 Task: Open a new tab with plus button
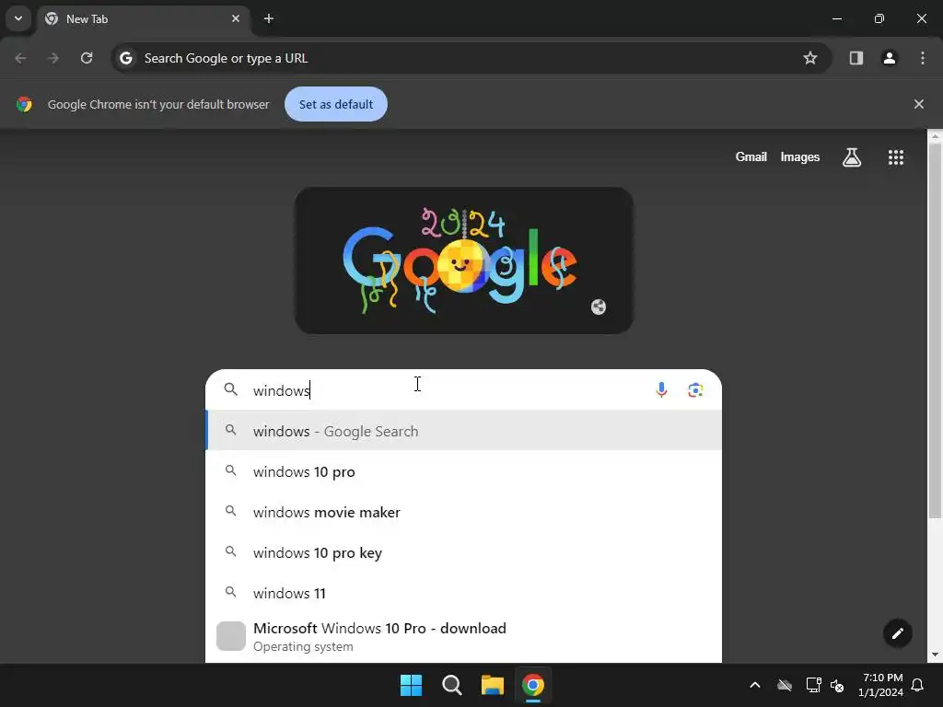click(x=269, y=18)
